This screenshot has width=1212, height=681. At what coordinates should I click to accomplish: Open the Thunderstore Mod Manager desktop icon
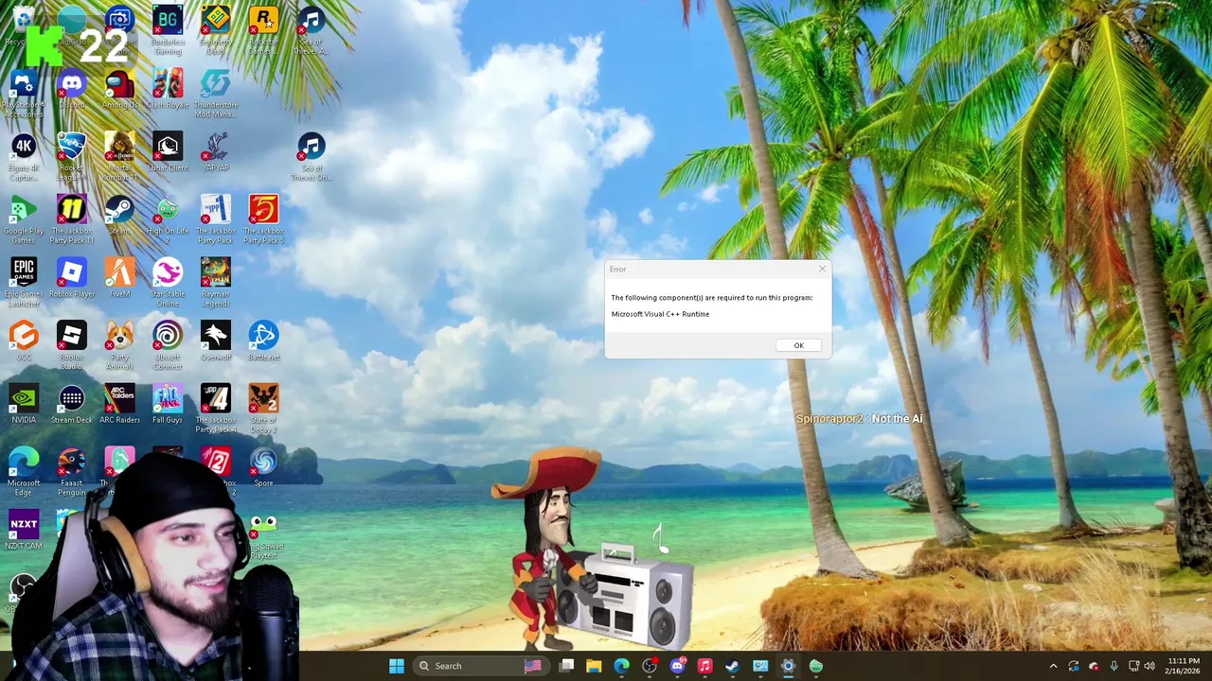click(x=215, y=94)
